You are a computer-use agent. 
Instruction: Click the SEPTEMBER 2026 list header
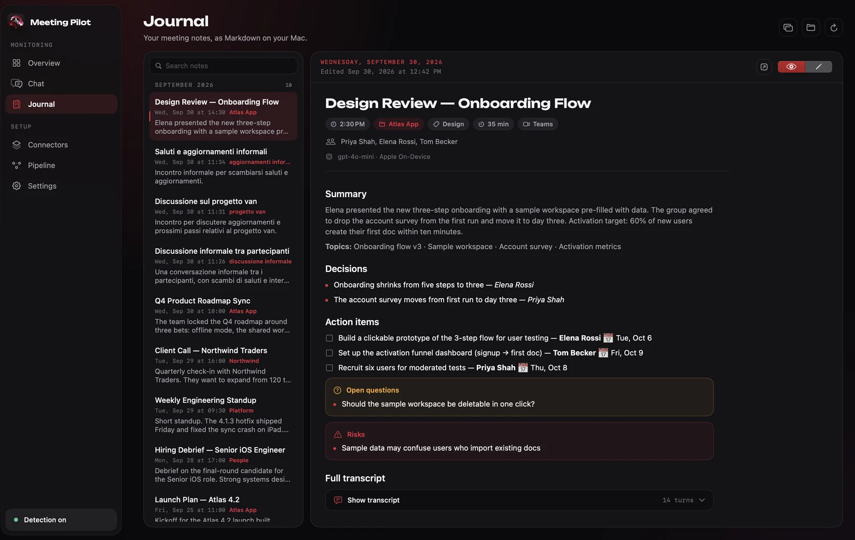click(184, 85)
